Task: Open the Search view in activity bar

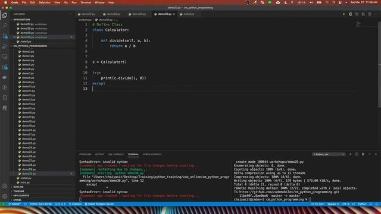Action: (x=5, y=25)
